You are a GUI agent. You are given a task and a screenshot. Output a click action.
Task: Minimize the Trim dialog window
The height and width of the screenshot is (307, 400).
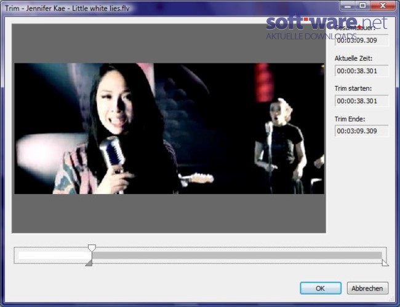pyautogui.click(x=348, y=6)
